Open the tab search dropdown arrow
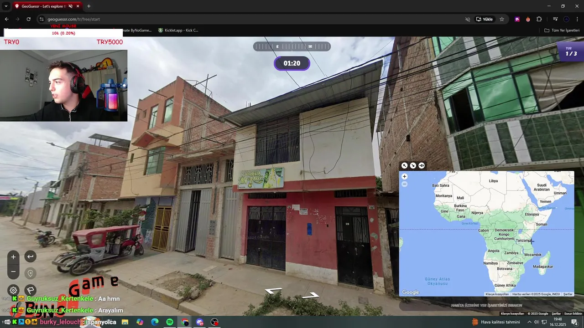Image resolution: width=584 pixels, height=328 pixels. pos(6,6)
